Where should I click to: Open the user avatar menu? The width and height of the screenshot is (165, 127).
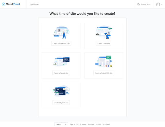coord(158,4)
